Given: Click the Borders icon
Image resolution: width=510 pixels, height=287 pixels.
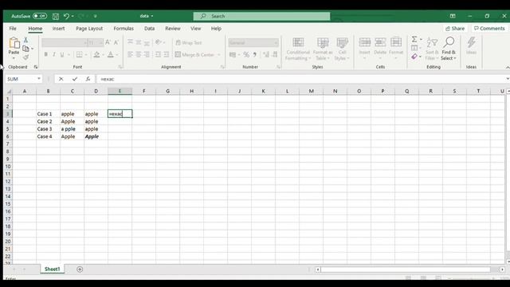Looking at the screenshot, I should [x=79, y=54].
